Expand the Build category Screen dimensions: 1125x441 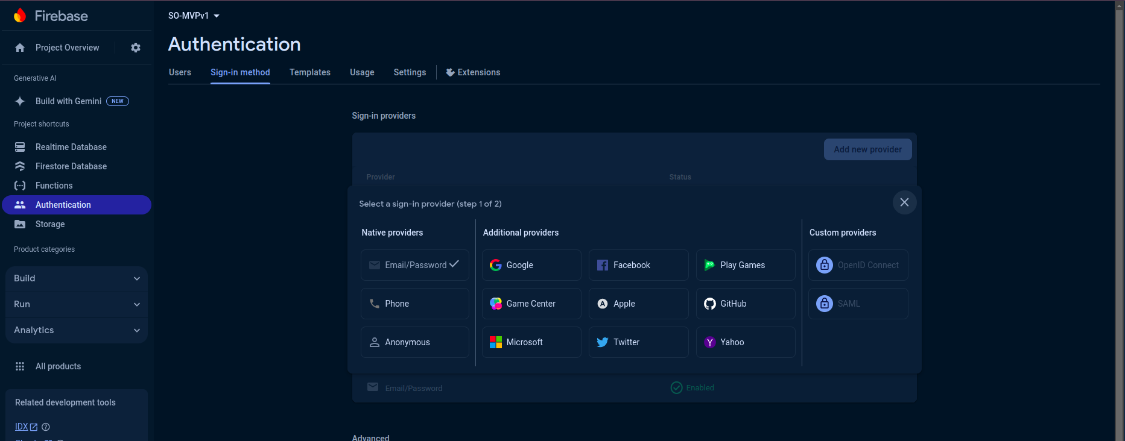[x=77, y=278]
